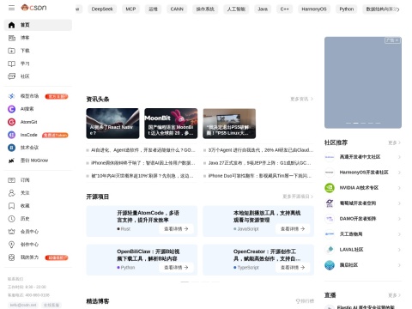Select the 首页 home icon in sidebar
412x309 pixels.
click(11, 25)
